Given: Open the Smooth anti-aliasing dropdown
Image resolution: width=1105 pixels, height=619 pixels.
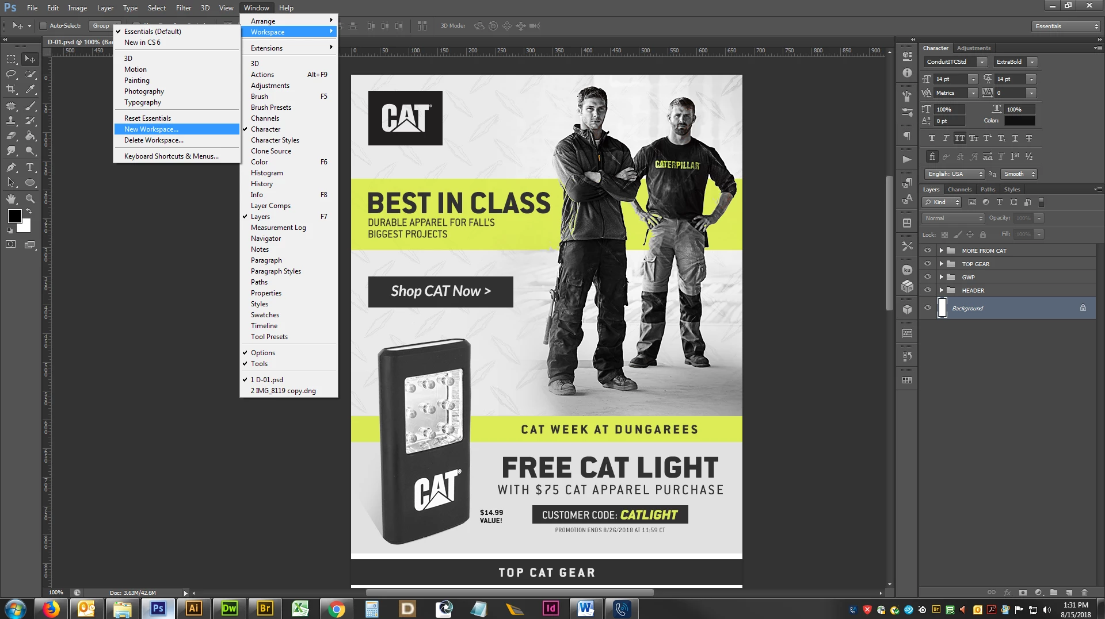Looking at the screenshot, I should click(x=1019, y=174).
